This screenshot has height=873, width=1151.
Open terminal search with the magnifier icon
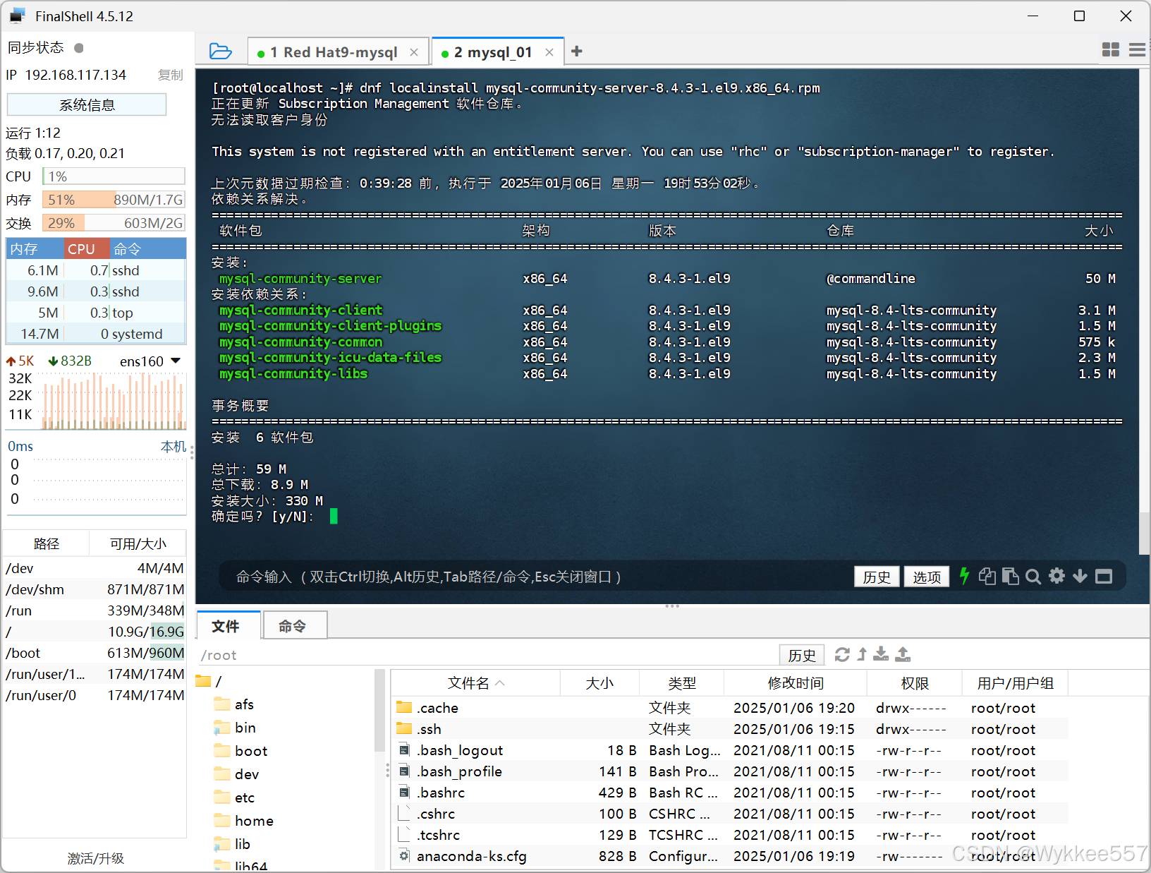click(1033, 577)
